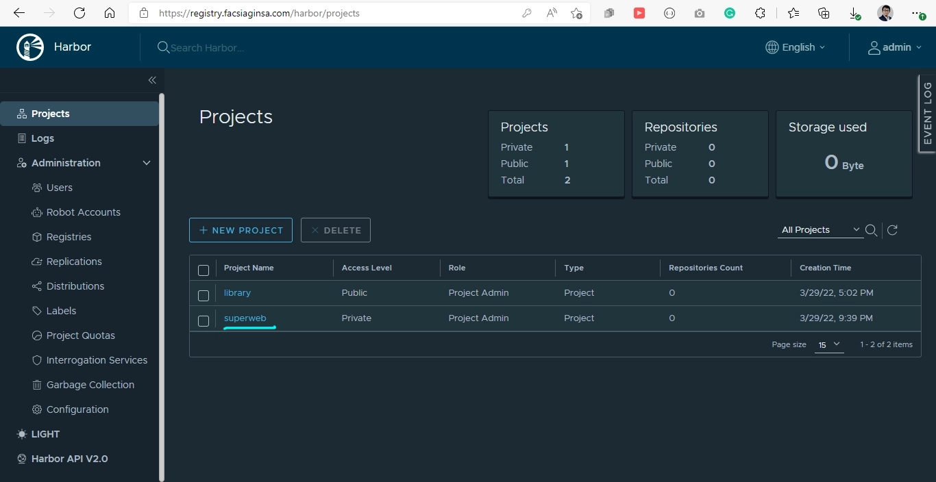Click the browser profile avatar

click(885, 13)
